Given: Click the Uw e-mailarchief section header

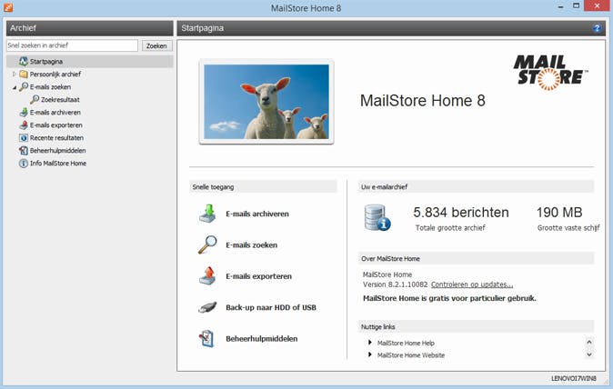Looking at the screenshot, I should point(476,186).
